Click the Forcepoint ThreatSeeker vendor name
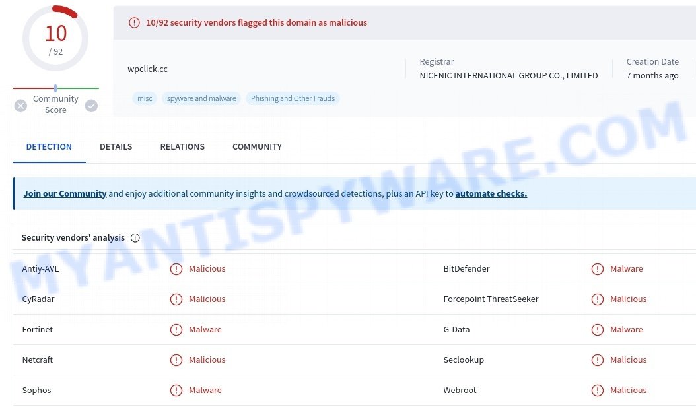 click(x=491, y=299)
